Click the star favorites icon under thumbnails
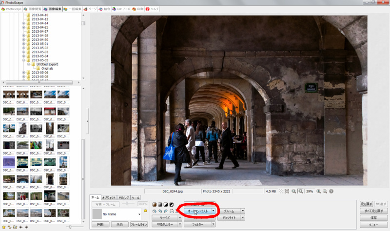 click(4, 227)
